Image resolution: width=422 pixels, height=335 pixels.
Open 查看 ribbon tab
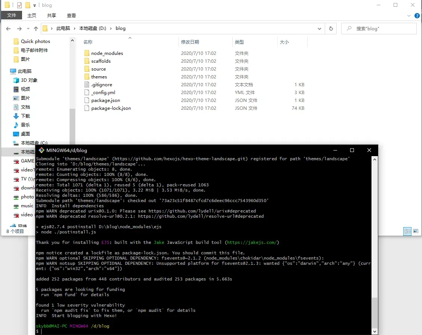tap(71, 16)
